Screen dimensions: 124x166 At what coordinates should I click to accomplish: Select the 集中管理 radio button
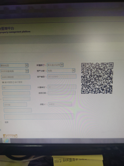point(3,82)
